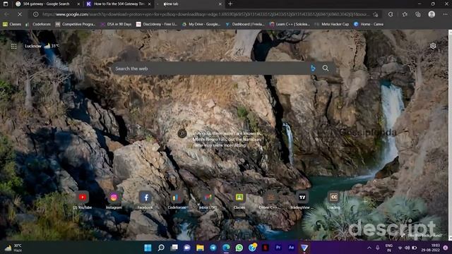Add this page to favorites
The width and height of the screenshot is (452, 254).
pos(375,14)
